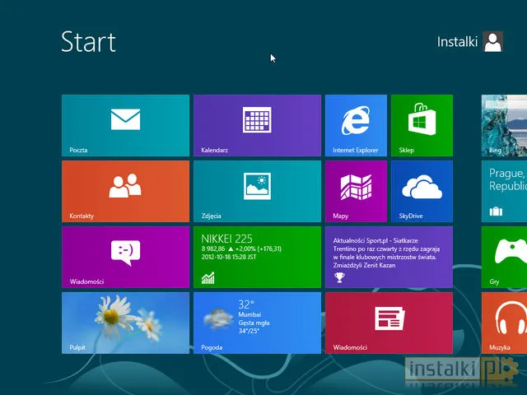The height and width of the screenshot is (395, 527).
Task: Open the Pogoda Mumbai weather tile
Action: click(257, 323)
